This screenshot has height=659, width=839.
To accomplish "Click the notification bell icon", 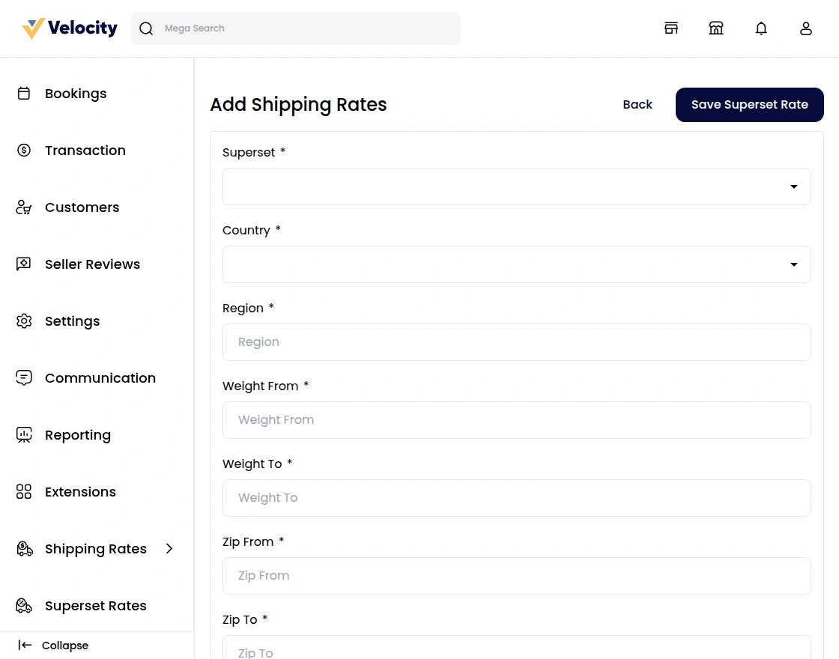I will tap(761, 28).
